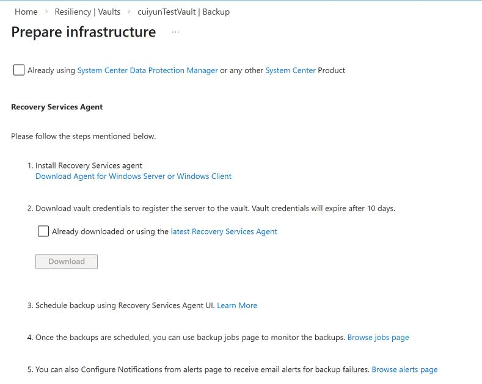The width and height of the screenshot is (482, 384).
Task: Open System Center Data Protection Manager link
Action: pyautogui.click(x=147, y=70)
